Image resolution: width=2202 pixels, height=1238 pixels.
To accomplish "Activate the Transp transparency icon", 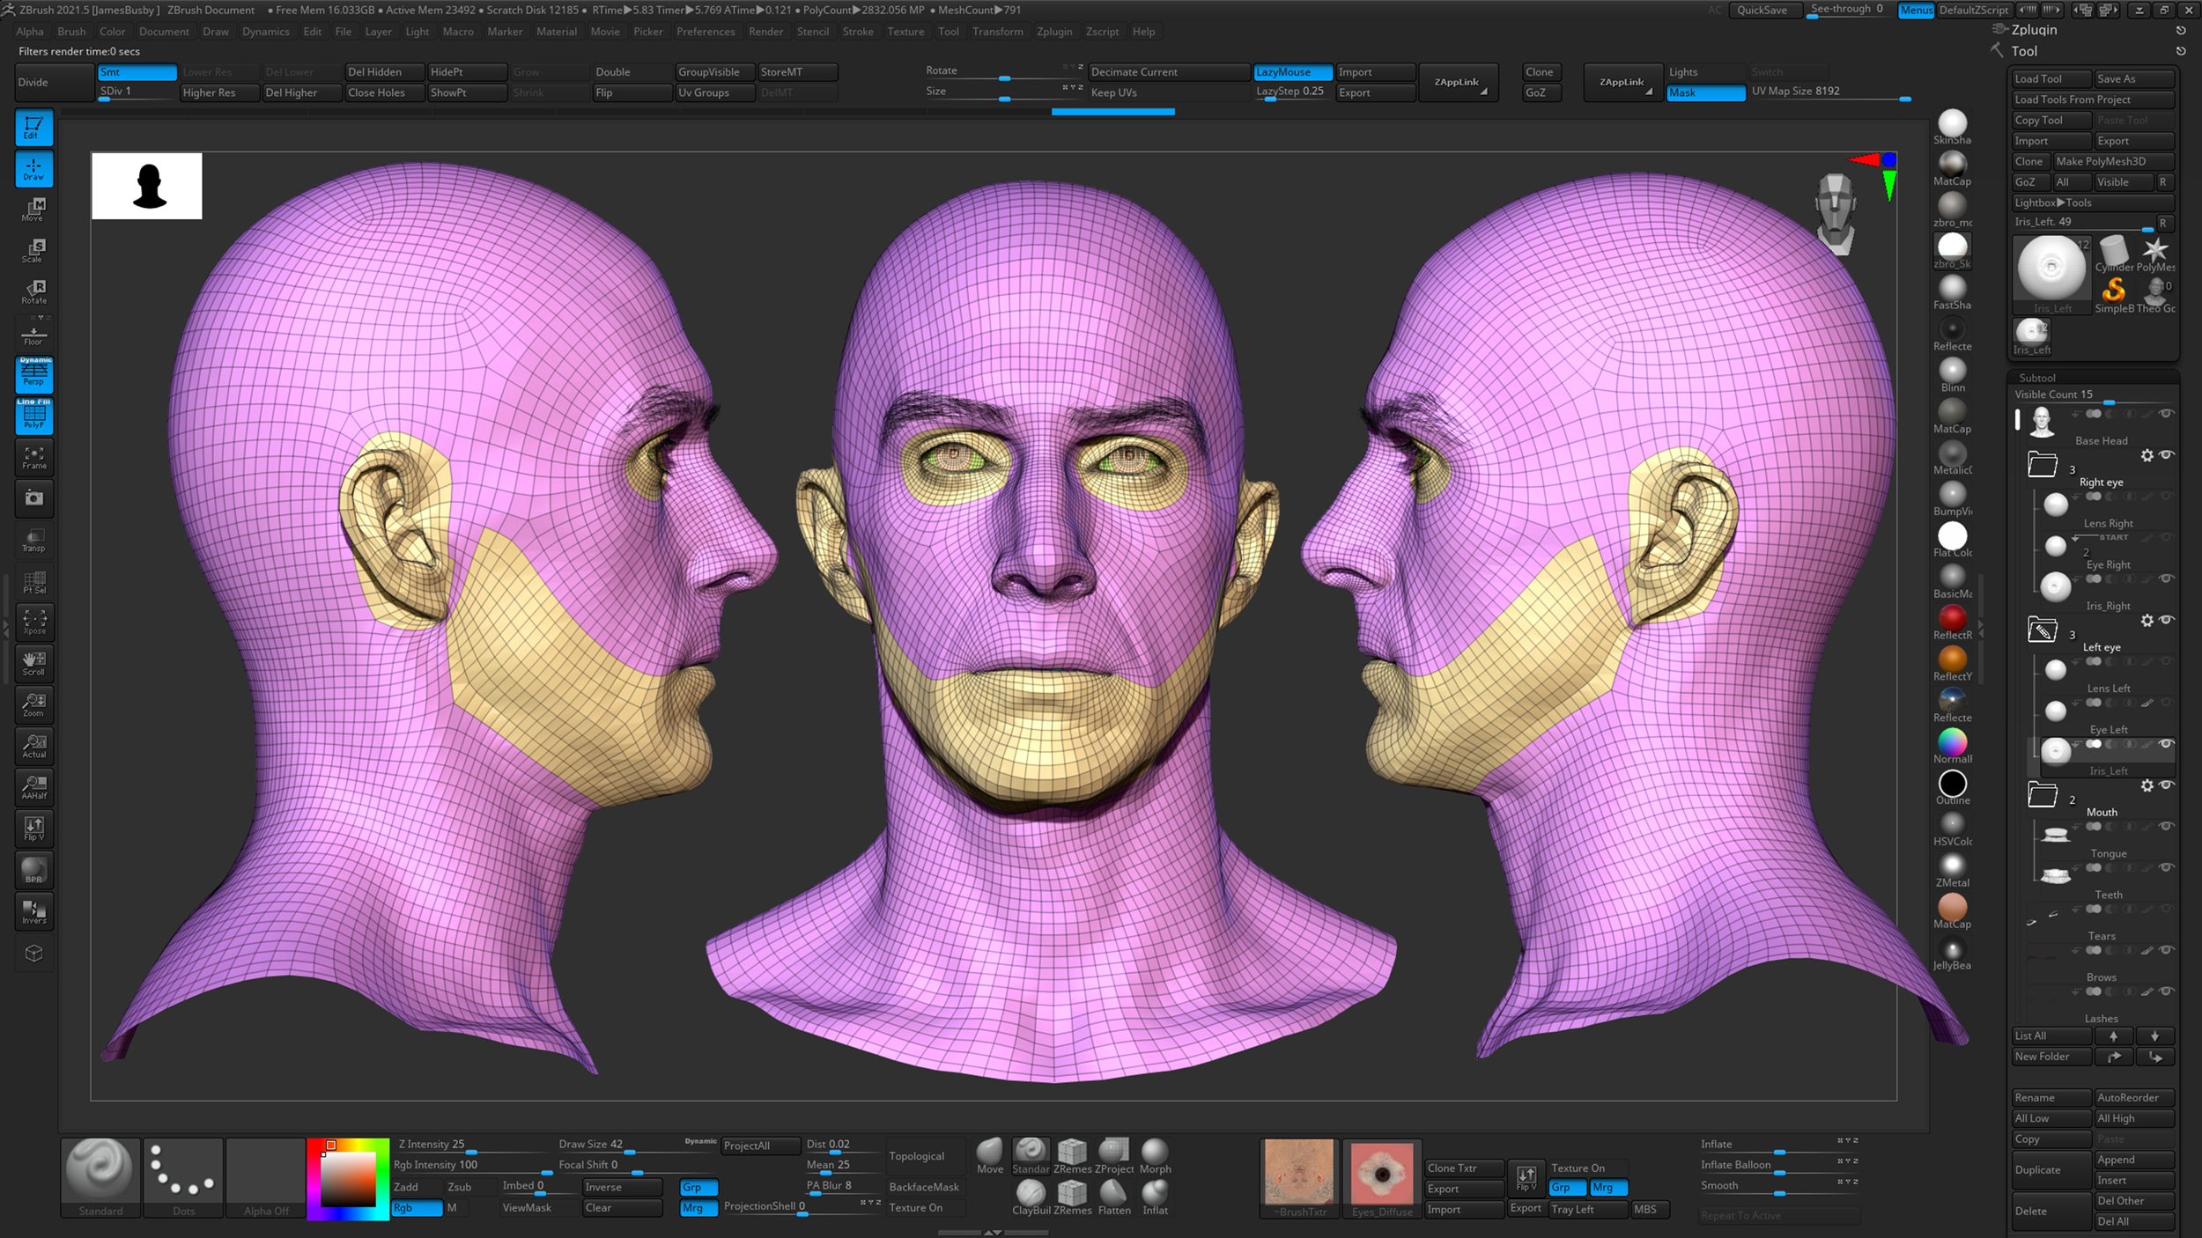I will (x=33, y=540).
